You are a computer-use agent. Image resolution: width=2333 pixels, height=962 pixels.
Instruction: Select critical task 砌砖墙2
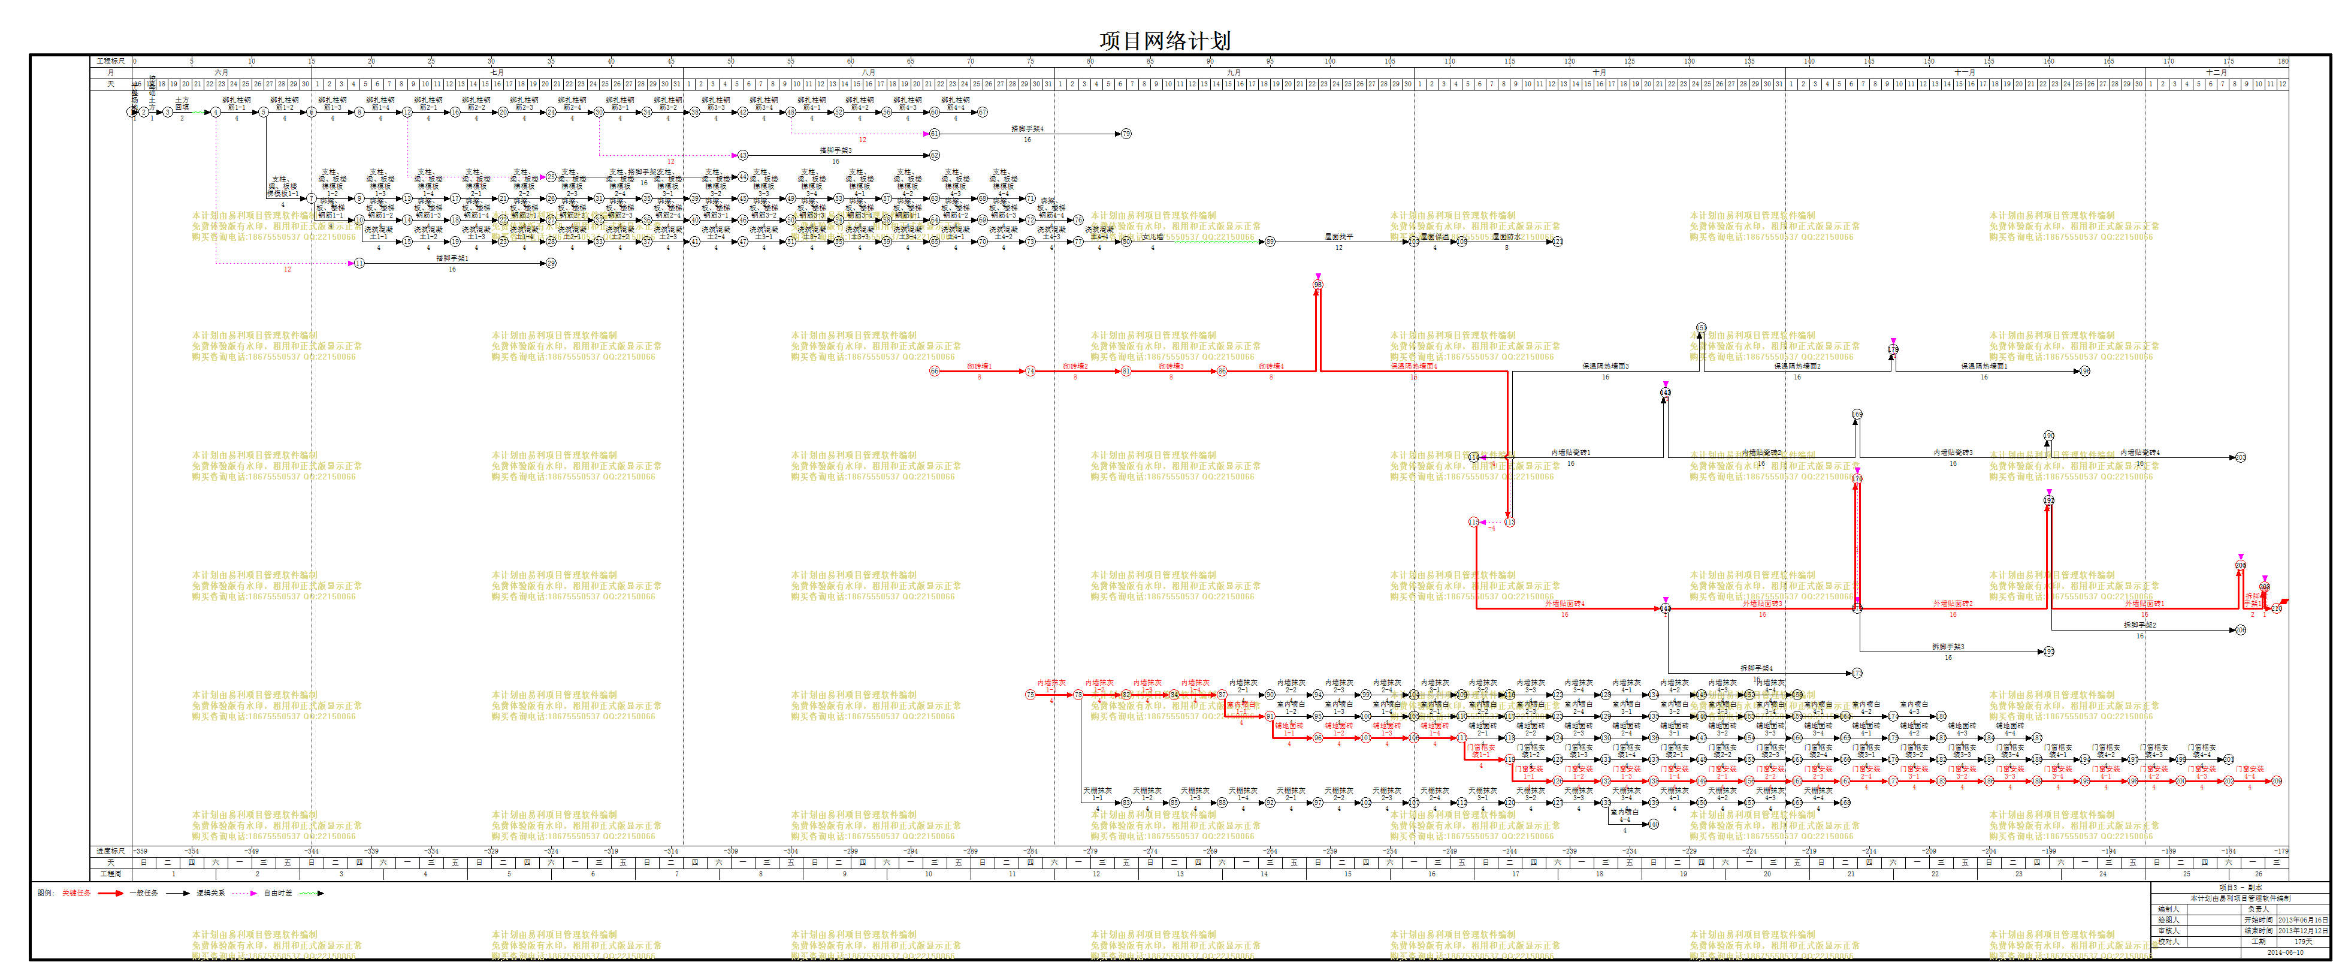[x=1075, y=366]
